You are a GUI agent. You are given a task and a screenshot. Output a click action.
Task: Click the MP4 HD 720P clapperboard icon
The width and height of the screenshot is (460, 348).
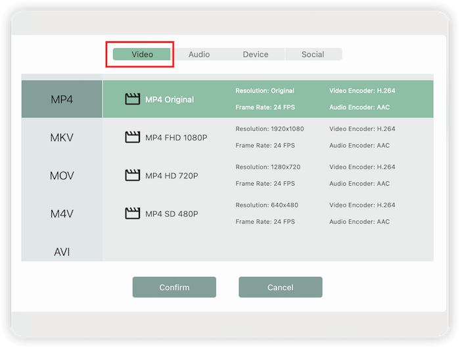[x=133, y=175]
